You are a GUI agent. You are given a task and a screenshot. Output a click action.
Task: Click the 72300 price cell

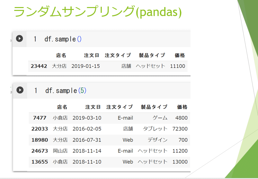180,129
